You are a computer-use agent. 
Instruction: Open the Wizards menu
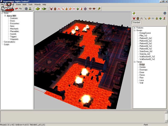tap(38, 4)
